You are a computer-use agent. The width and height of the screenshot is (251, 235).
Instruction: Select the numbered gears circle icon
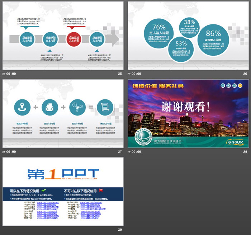[77, 107]
